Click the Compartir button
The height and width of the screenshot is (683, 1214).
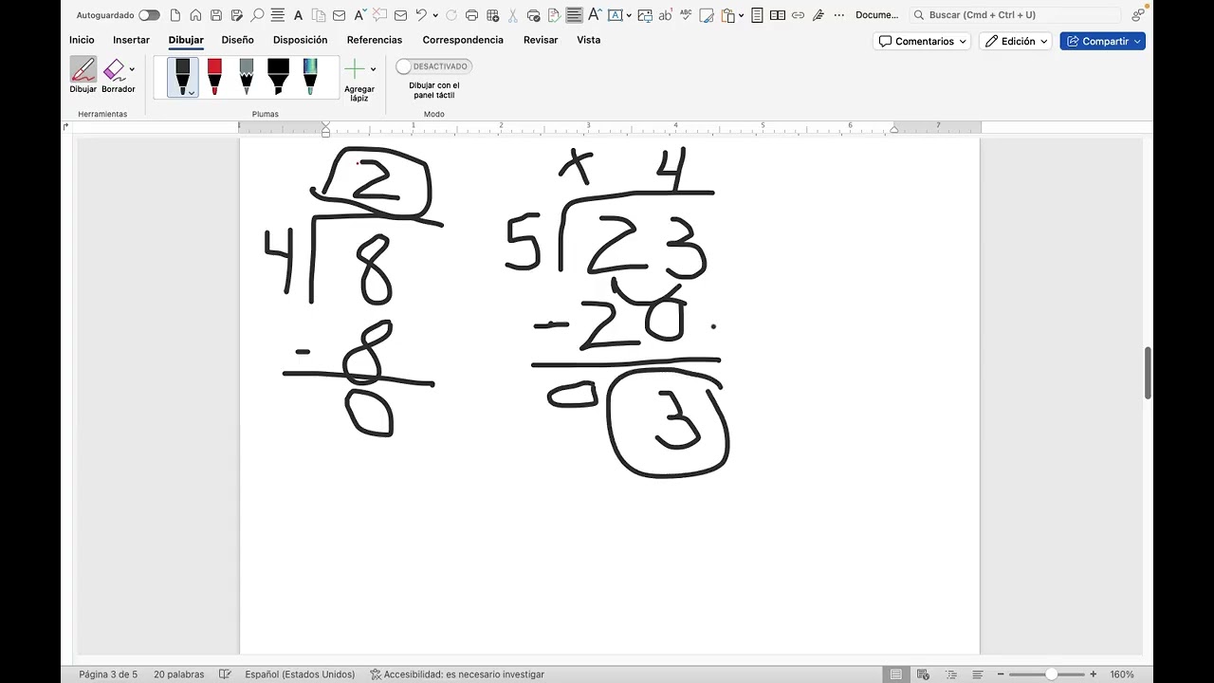[x=1102, y=42]
